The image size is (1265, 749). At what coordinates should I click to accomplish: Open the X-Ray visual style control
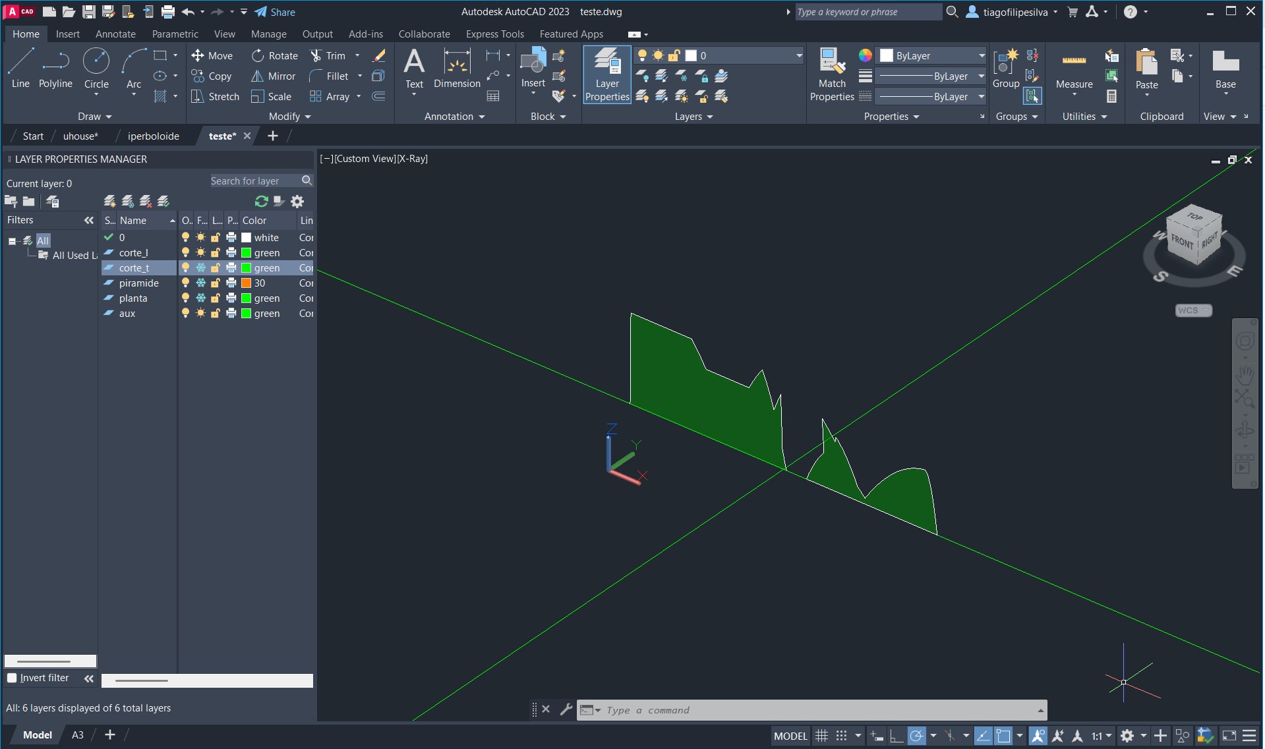pyautogui.click(x=413, y=159)
